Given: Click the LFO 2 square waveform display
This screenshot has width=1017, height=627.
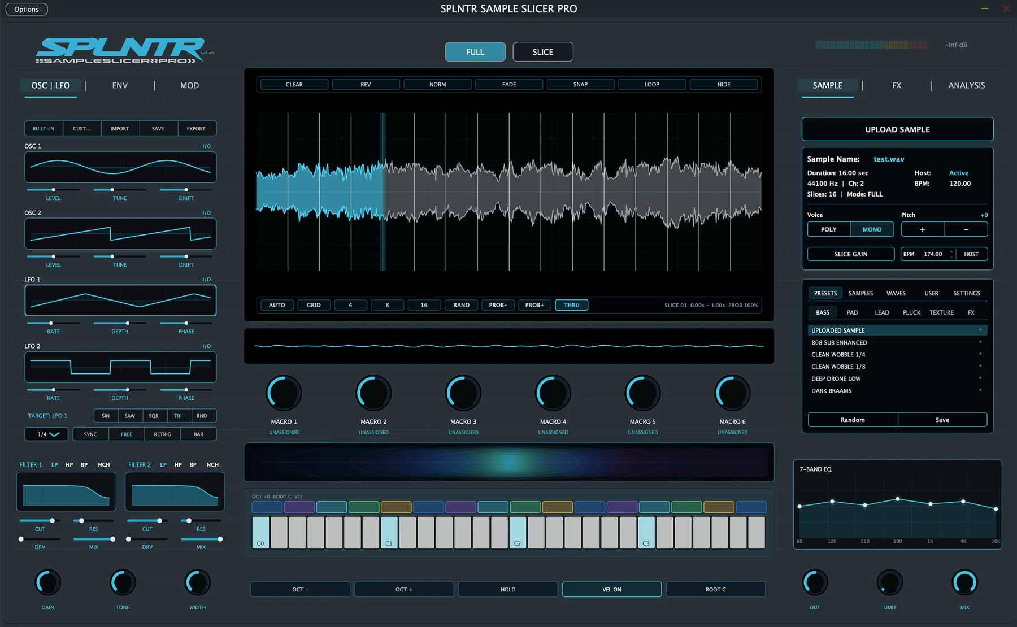Looking at the screenshot, I should [120, 367].
